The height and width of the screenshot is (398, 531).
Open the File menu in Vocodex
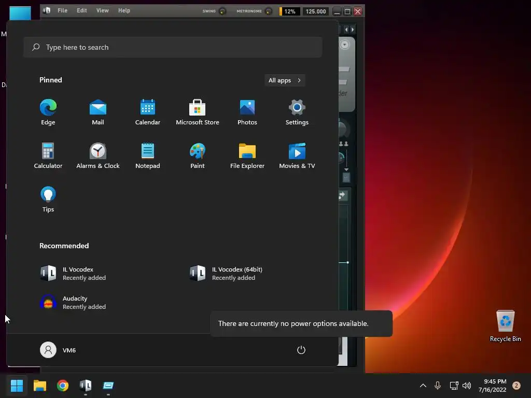click(62, 10)
